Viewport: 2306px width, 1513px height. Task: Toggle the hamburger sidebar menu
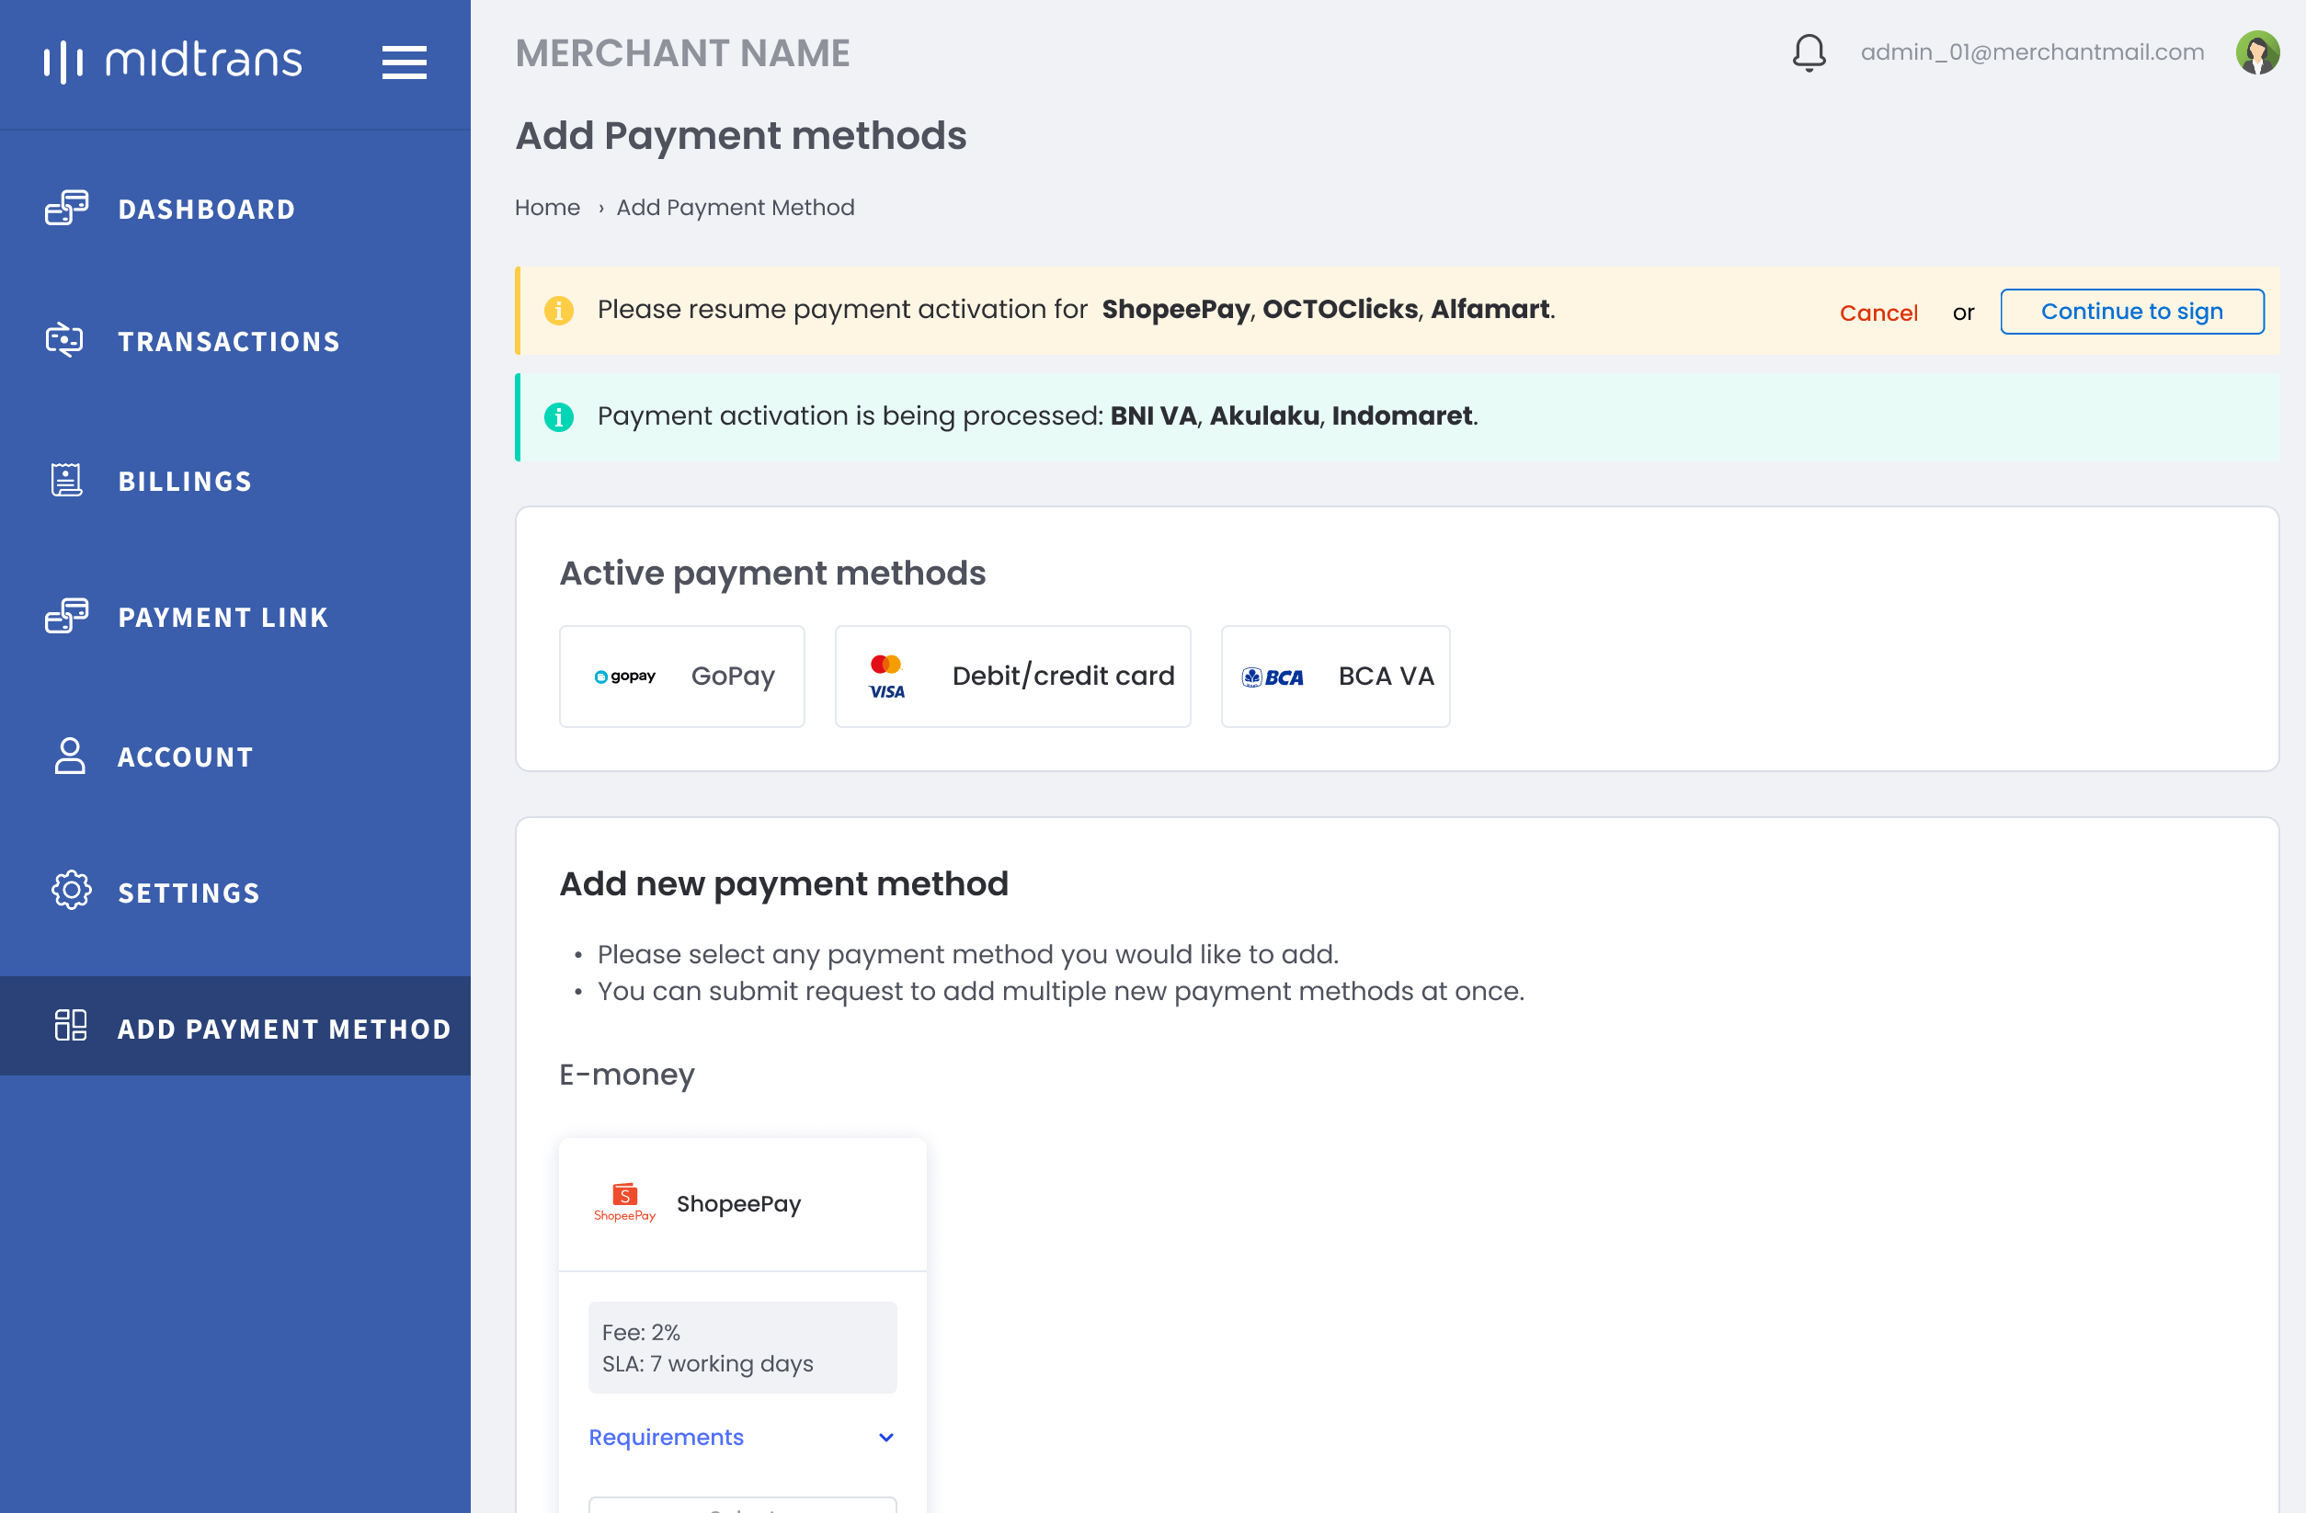(404, 62)
